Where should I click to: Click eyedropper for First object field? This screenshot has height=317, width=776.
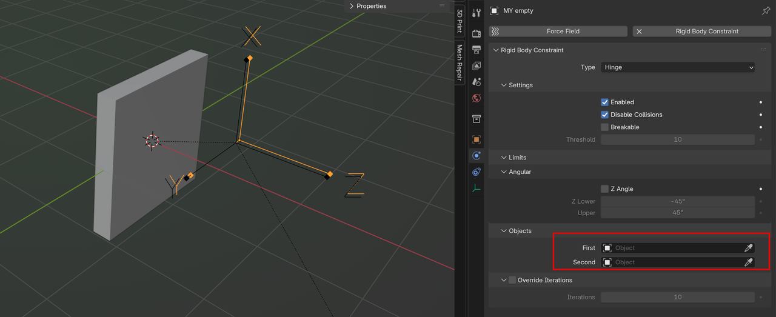[x=749, y=248]
